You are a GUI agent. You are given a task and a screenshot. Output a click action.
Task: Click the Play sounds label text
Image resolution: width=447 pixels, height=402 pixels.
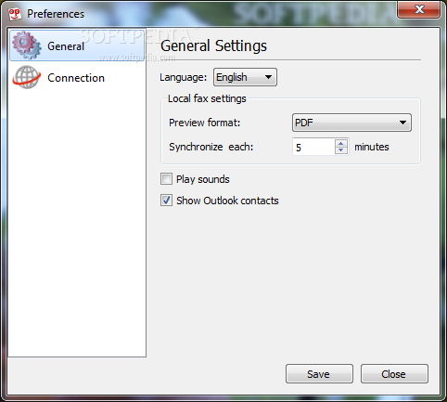click(203, 179)
